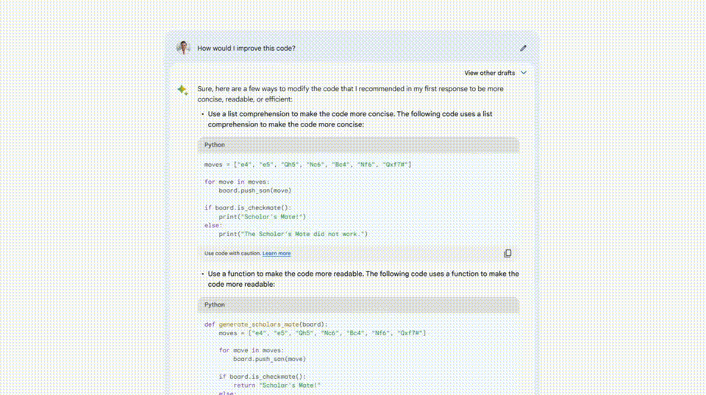Click the moves list line in first code block
The image size is (706, 395).
click(307, 164)
